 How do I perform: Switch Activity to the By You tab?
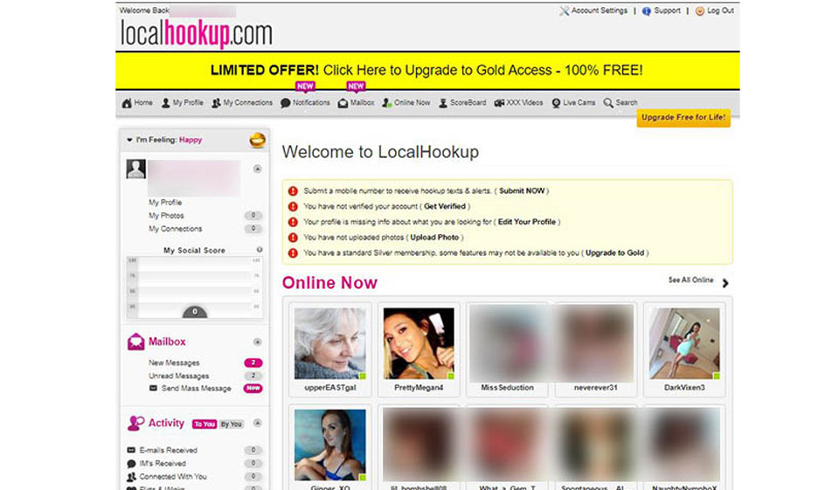click(x=231, y=424)
